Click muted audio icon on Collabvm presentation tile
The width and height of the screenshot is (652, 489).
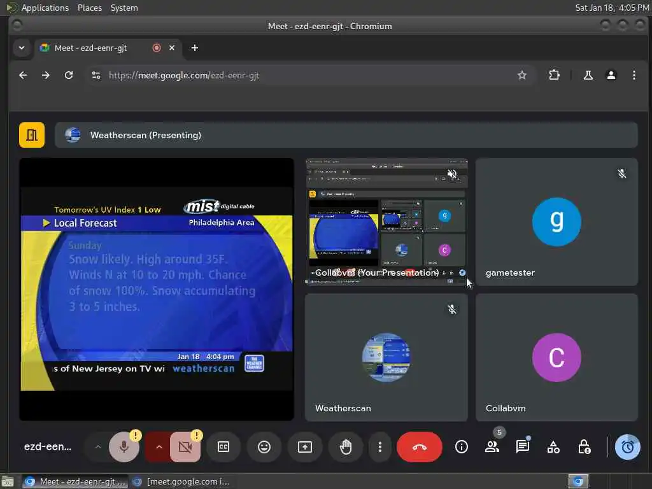coord(452,174)
